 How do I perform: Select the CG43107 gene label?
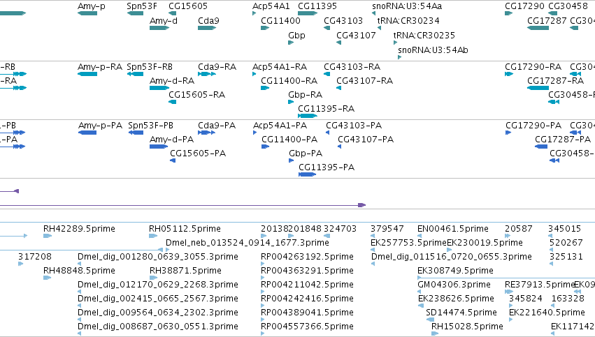coord(356,35)
